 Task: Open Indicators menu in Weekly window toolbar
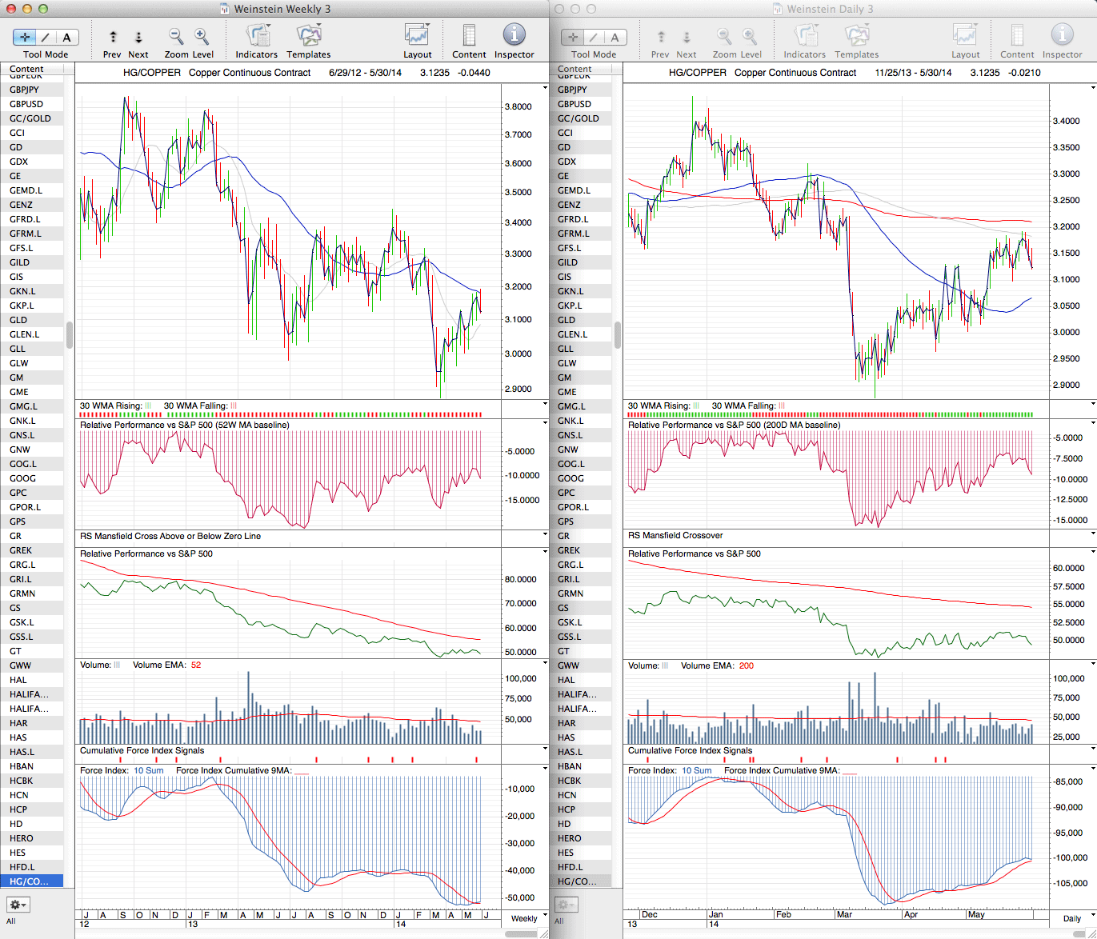pyautogui.click(x=256, y=36)
